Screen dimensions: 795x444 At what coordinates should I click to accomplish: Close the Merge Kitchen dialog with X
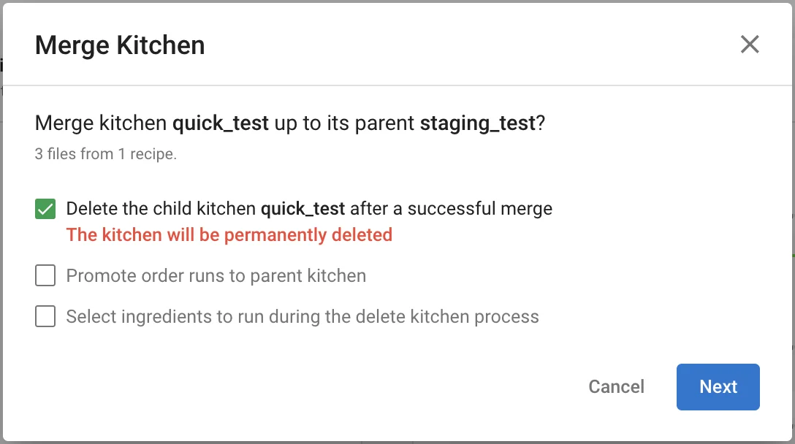click(x=750, y=45)
